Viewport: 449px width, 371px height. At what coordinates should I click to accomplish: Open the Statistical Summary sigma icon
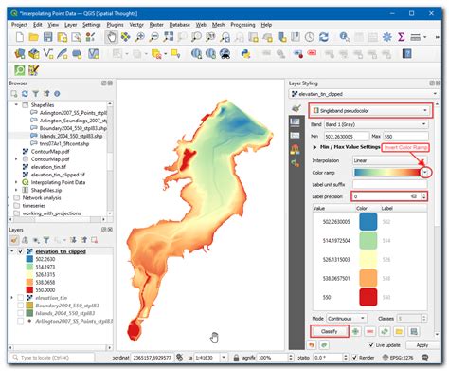[x=402, y=37]
